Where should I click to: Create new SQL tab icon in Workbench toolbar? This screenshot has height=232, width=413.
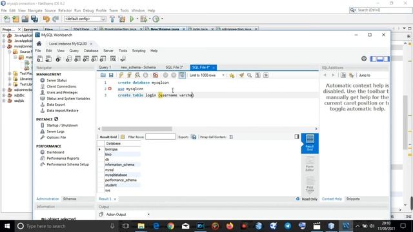pos(40,59)
